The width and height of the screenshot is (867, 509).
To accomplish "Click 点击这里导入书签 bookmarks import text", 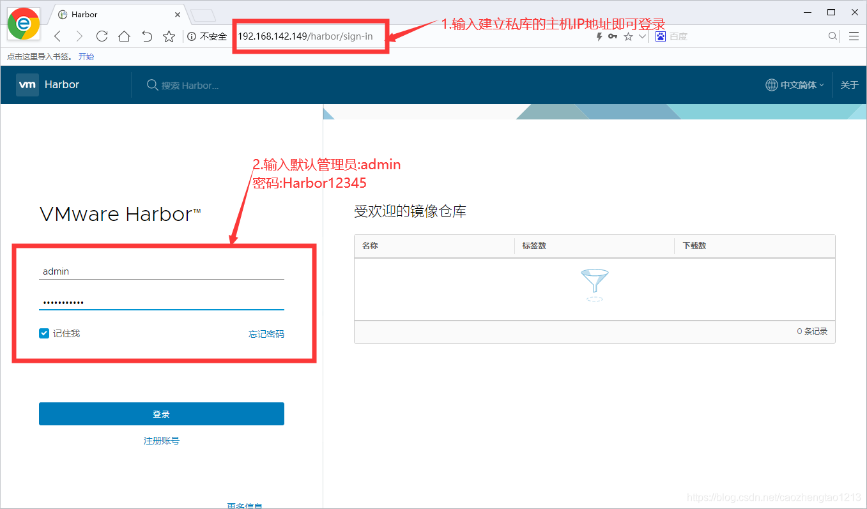I will click(x=40, y=56).
